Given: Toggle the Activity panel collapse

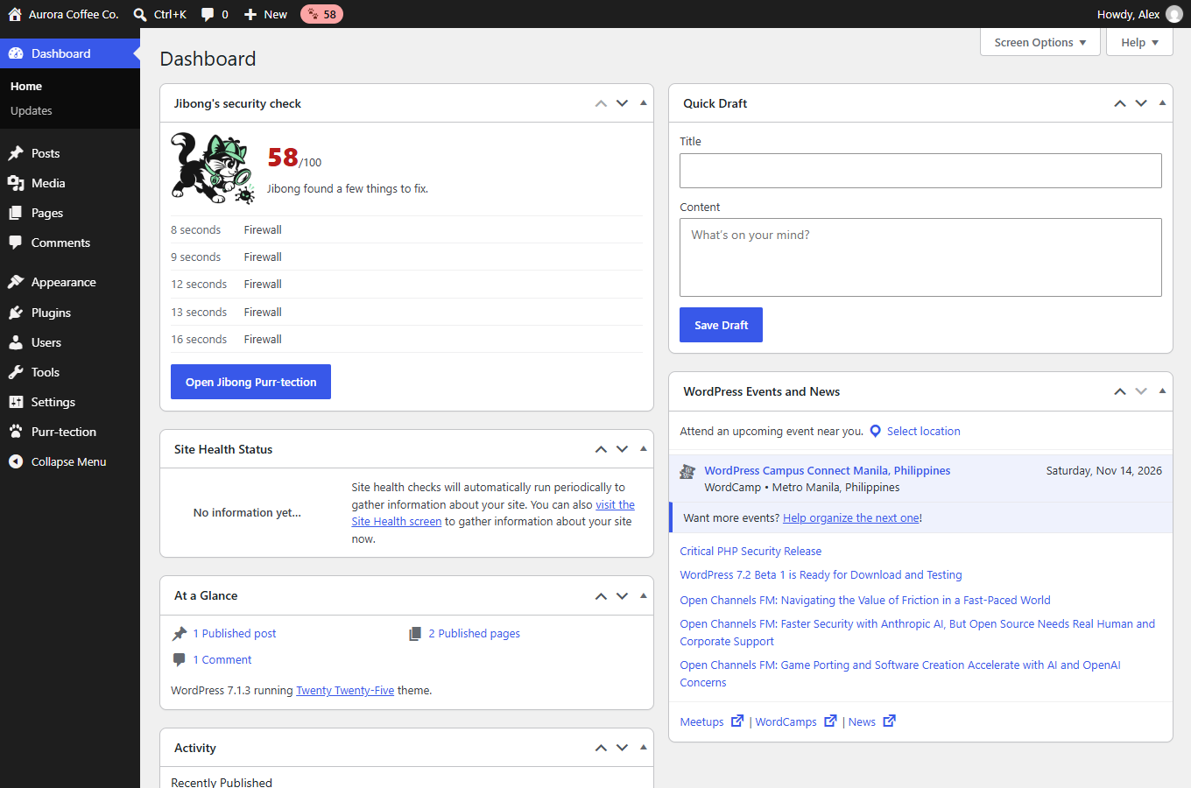Looking at the screenshot, I should (644, 748).
